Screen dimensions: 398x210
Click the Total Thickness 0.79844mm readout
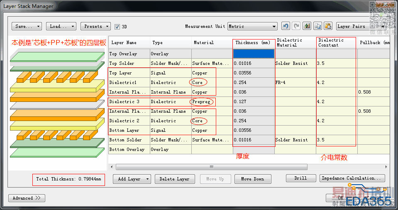tap(68, 179)
